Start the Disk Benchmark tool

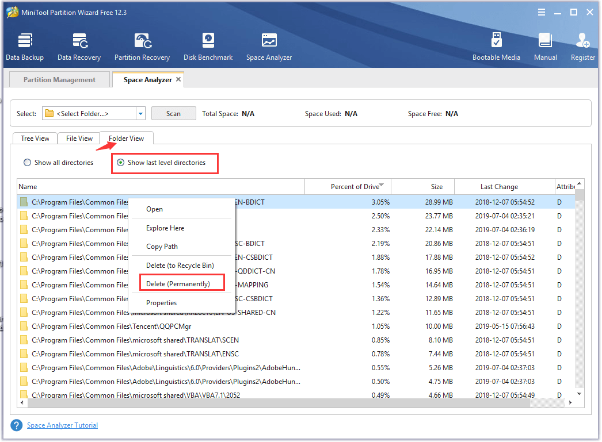(x=208, y=47)
